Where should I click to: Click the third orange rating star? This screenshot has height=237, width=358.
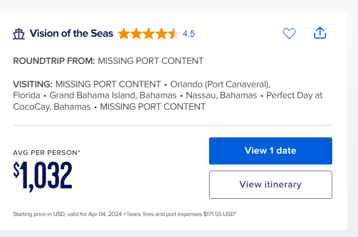click(149, 33)
